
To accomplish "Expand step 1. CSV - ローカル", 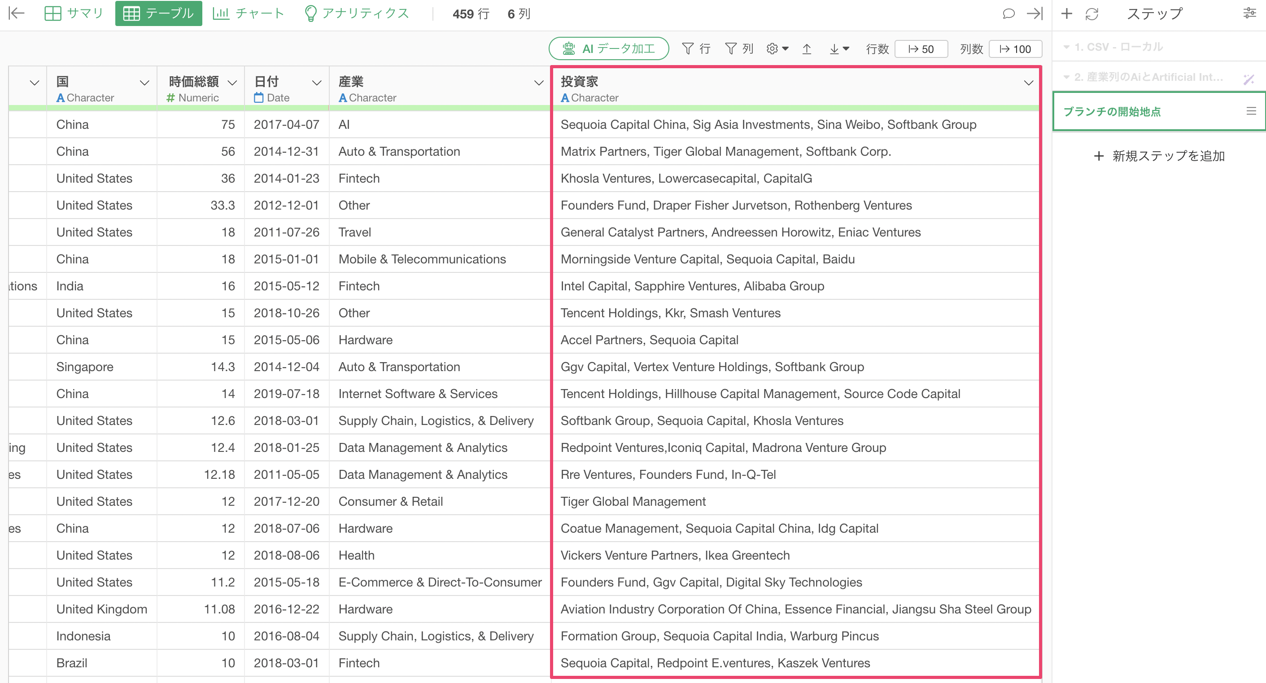I will click(1066, 47).
